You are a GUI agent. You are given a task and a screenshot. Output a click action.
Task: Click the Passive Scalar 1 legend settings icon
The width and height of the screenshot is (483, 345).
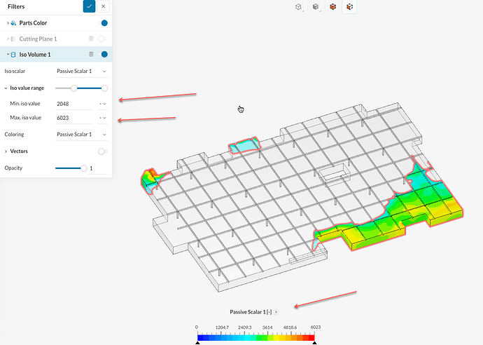pos(276,312)
